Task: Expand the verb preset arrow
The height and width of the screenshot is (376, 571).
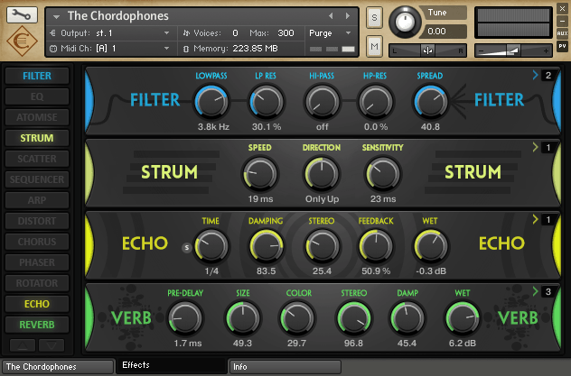Action: (x=535, y=291)
